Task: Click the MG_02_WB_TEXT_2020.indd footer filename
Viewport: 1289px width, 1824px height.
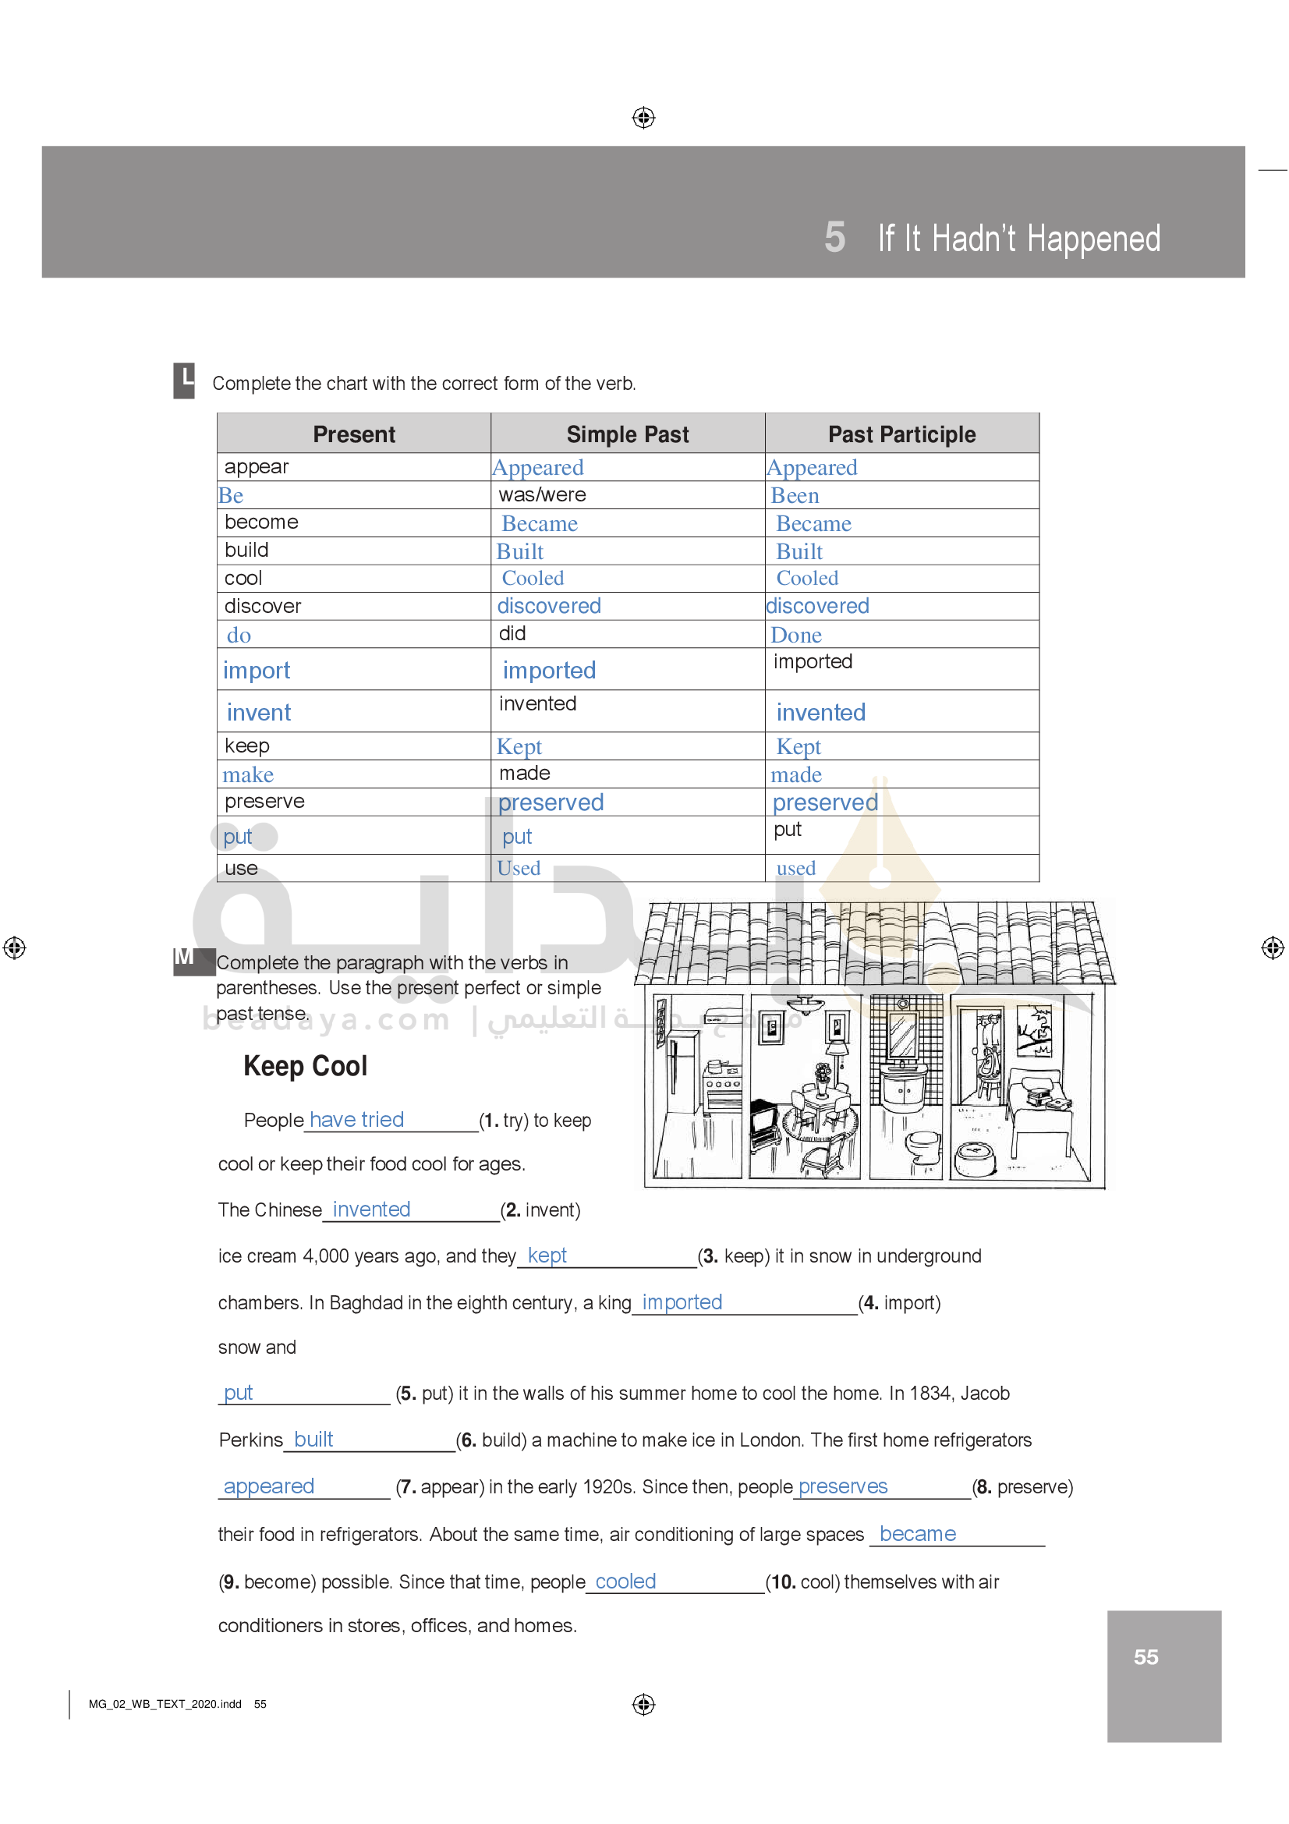Action: (165, 1704)
